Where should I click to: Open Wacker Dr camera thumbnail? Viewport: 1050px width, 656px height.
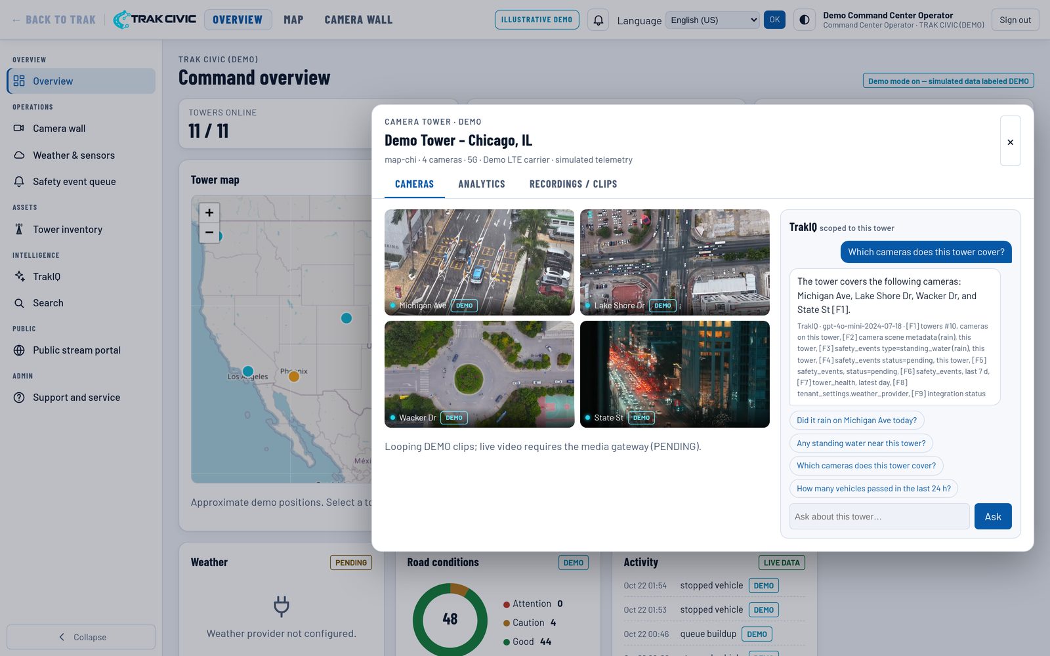tap(479, 374)
